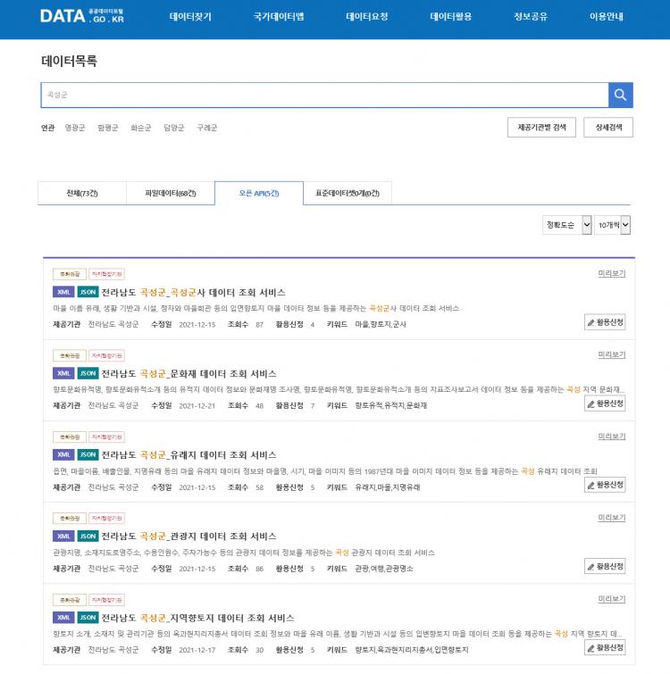Click the DATA.GO.KR logo

pyautogui.click(x=81, y=16)
